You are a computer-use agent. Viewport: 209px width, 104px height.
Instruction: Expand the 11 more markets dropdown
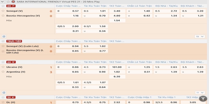(200, 93)
